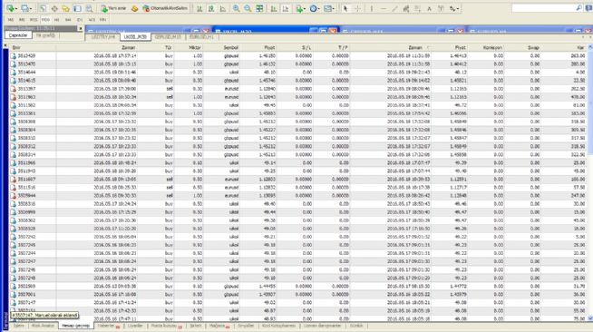Select the M15 timeframe button
This screenshot has width=593, height=332.
34,20
